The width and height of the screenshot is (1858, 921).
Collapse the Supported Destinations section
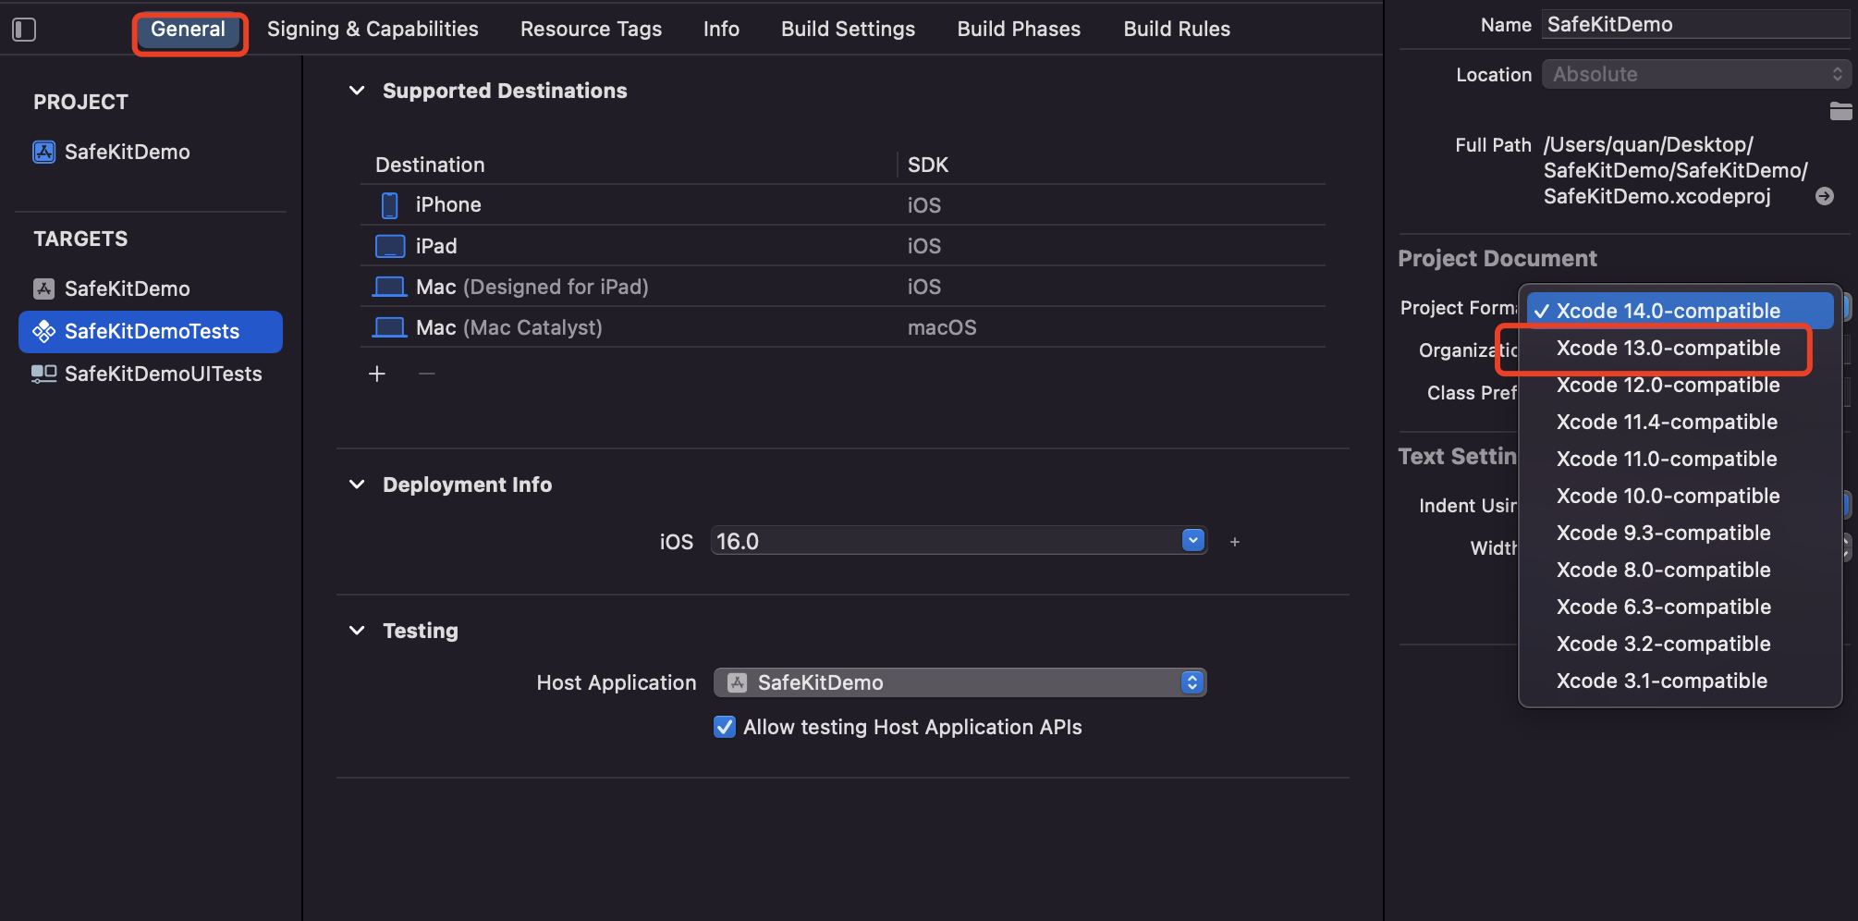tap(357, 91)
